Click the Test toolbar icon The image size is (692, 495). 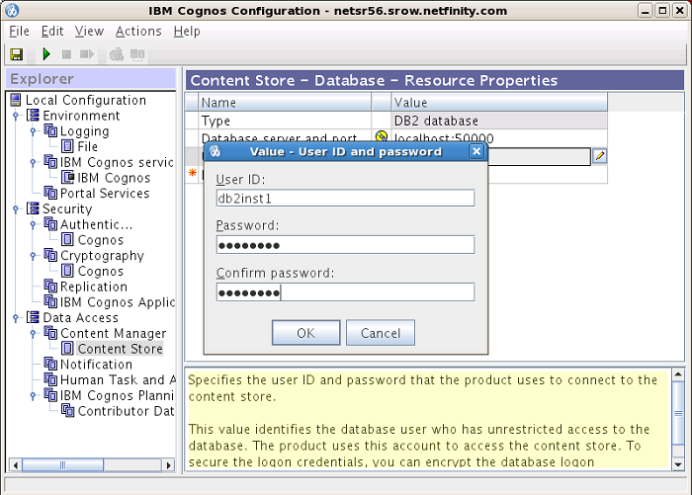coord(117,54)
